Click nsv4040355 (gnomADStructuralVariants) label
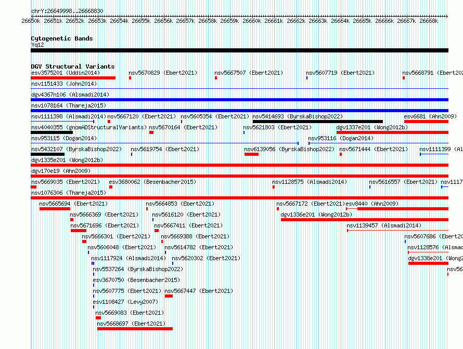The width and height of the screenshot is (463, 349). click(89, 127)
